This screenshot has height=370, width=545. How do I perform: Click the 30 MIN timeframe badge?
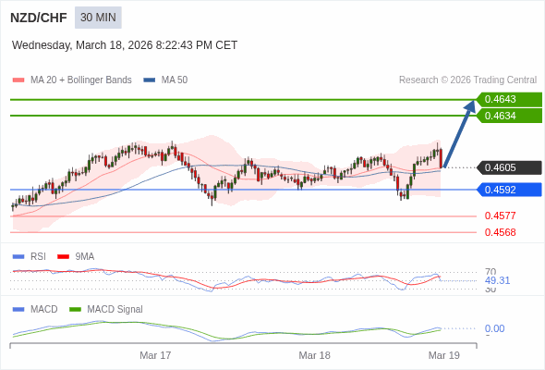coord(98,18)
